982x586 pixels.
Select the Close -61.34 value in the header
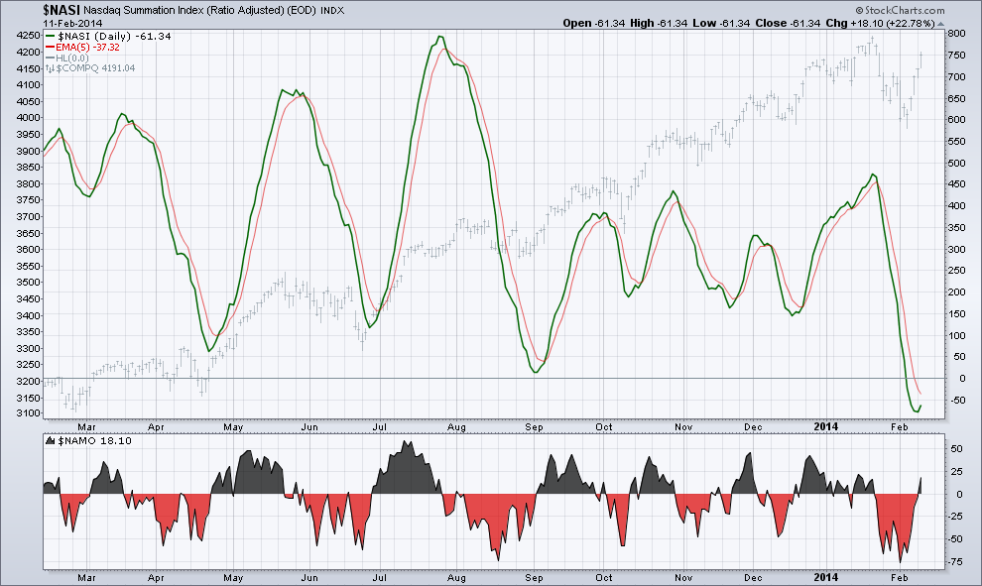tap(788, 23)
